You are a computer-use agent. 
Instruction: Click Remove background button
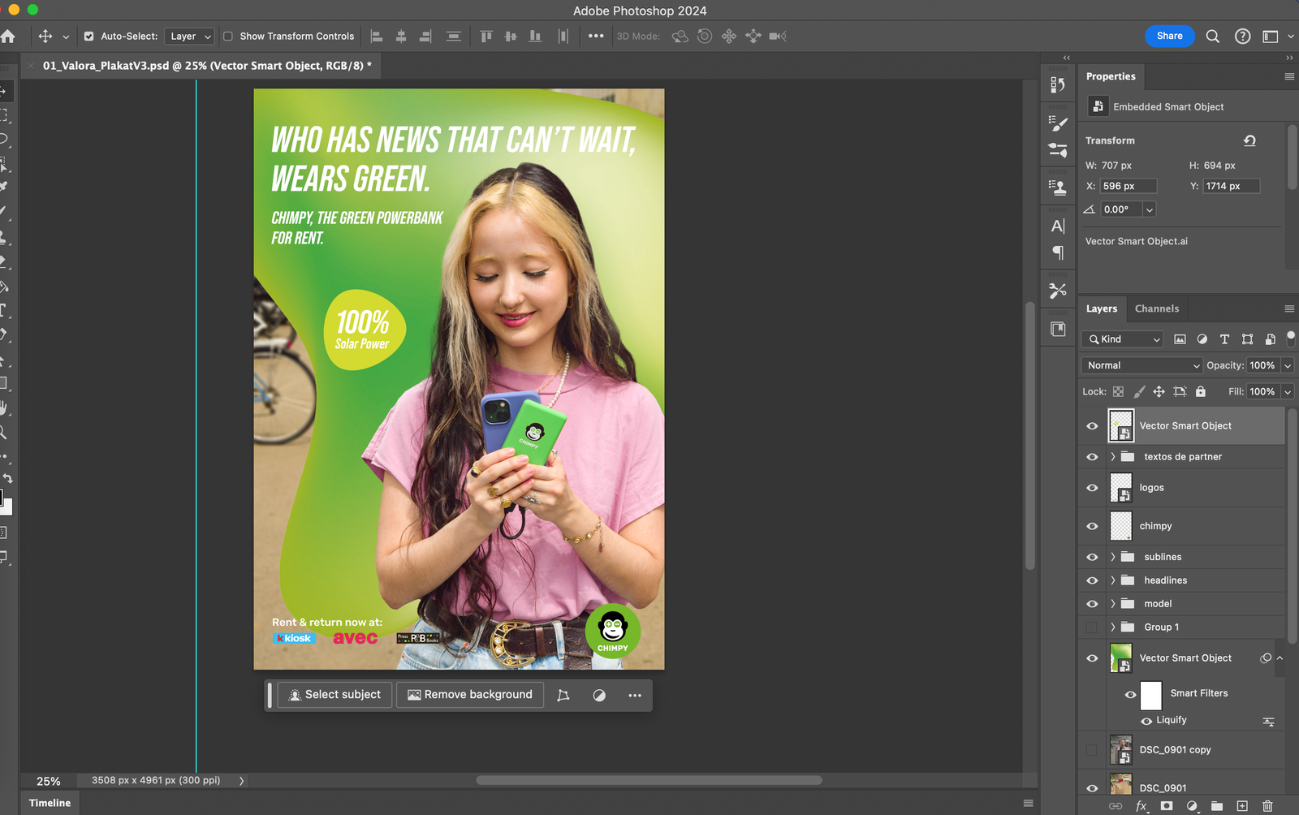(x=470, y=695)
